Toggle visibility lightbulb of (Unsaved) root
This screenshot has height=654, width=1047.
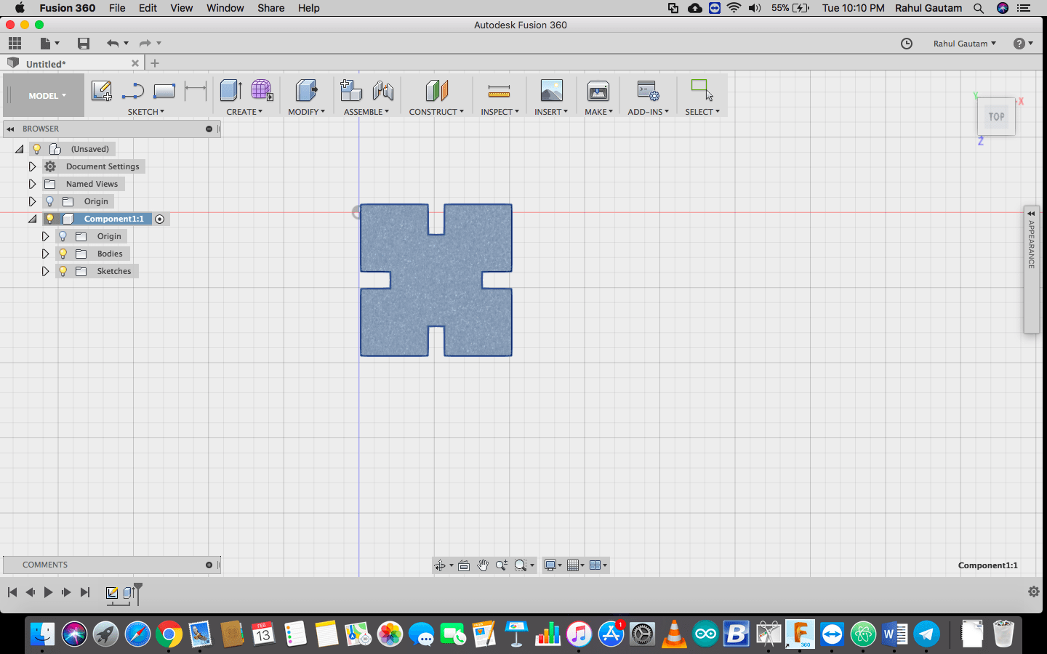[37, 149]
